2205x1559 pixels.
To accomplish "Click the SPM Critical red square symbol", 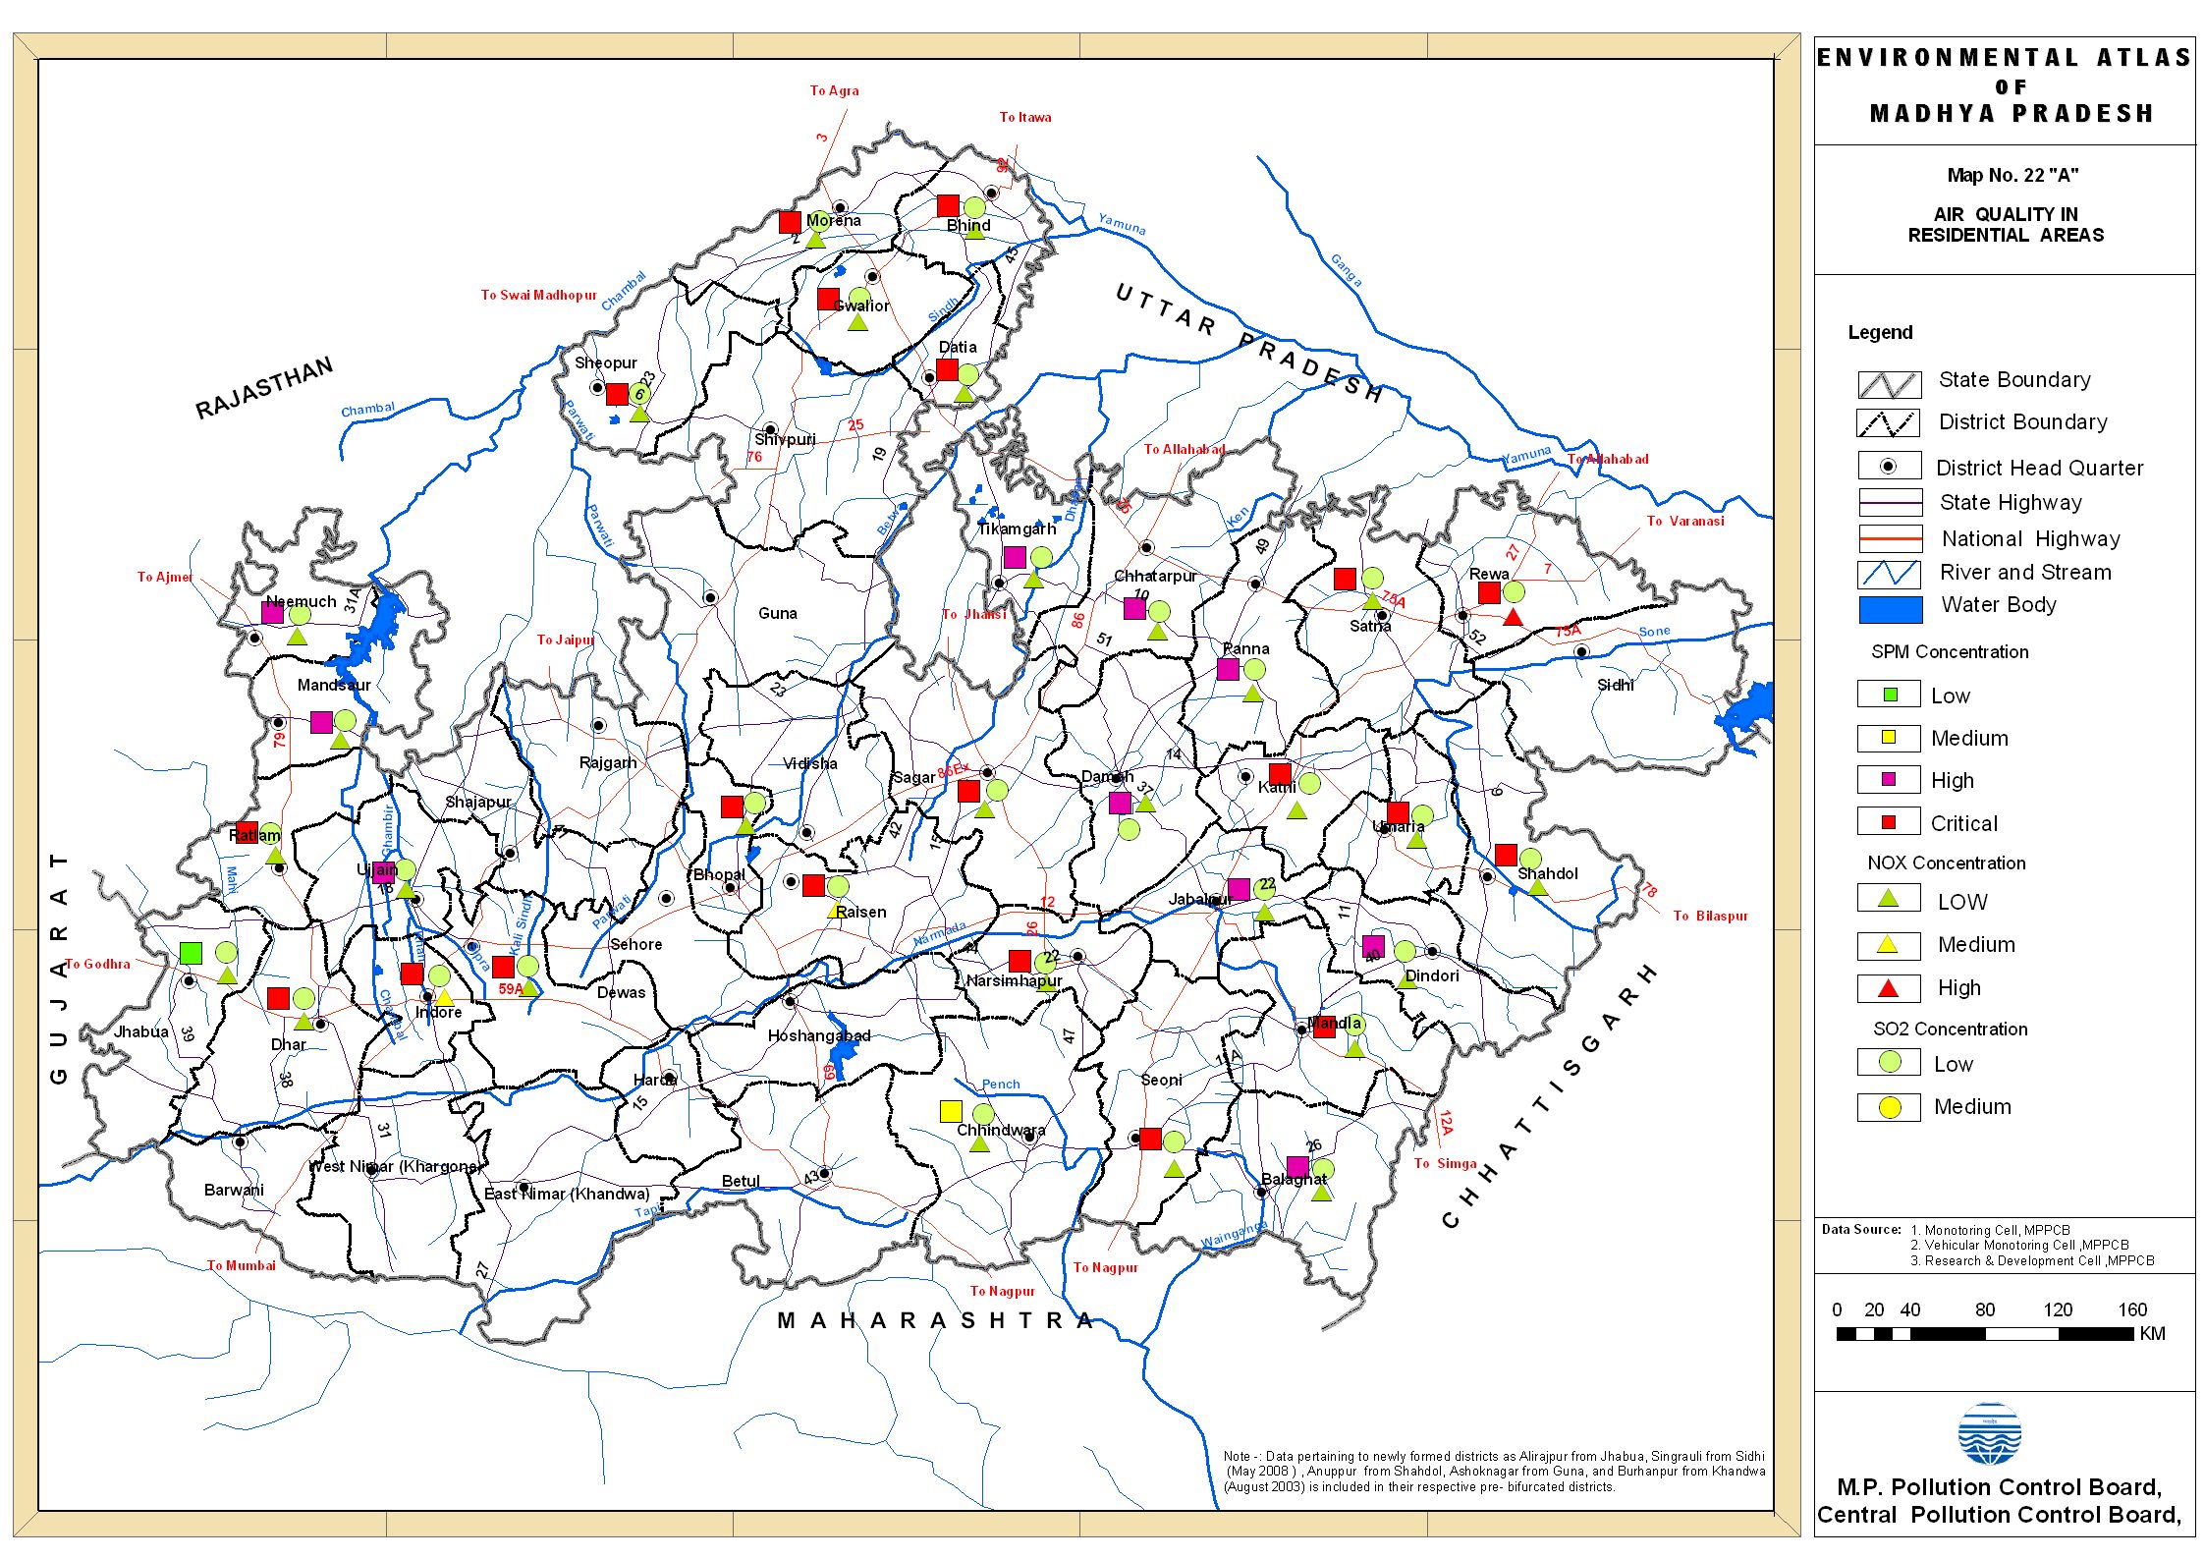I will [x=1889, y=822].
